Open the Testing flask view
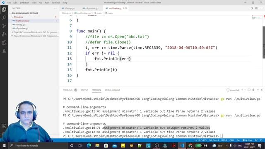The height and width of the screenshot is (149, 265). click(x=4, y=50)
